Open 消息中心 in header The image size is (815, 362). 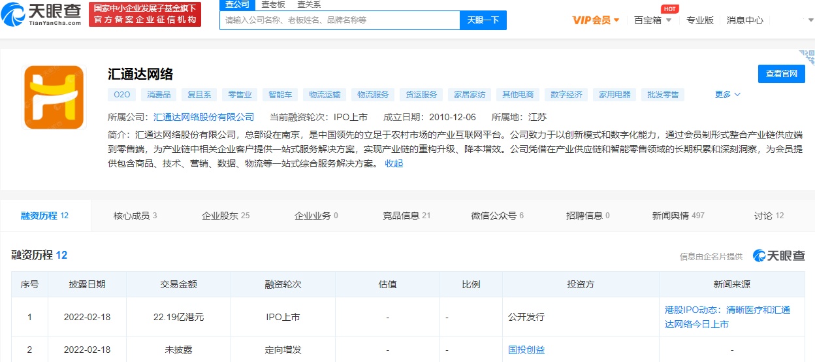click(744, 20)
